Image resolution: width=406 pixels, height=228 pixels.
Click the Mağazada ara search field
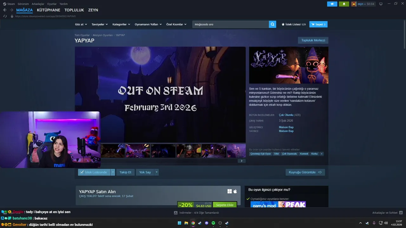(231, 24)
